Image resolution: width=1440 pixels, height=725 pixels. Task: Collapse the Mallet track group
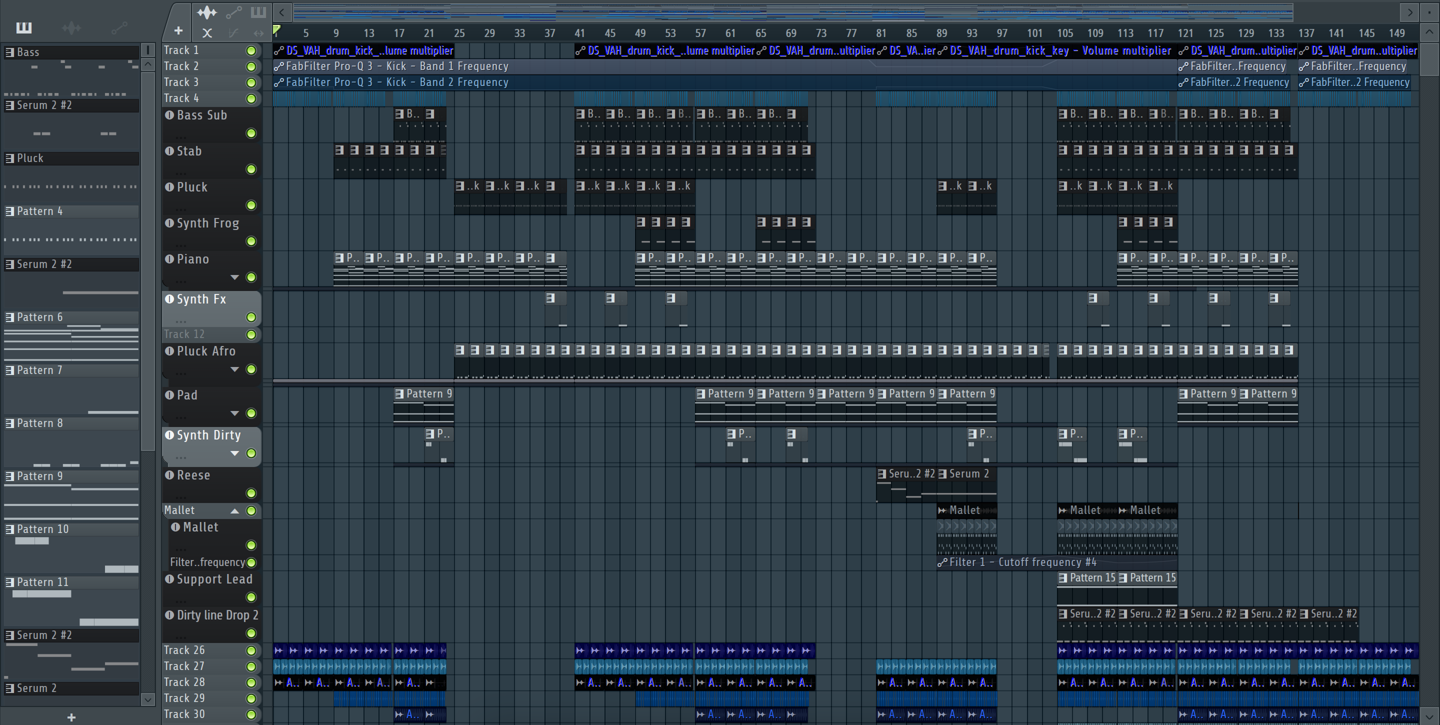(235, 510)
